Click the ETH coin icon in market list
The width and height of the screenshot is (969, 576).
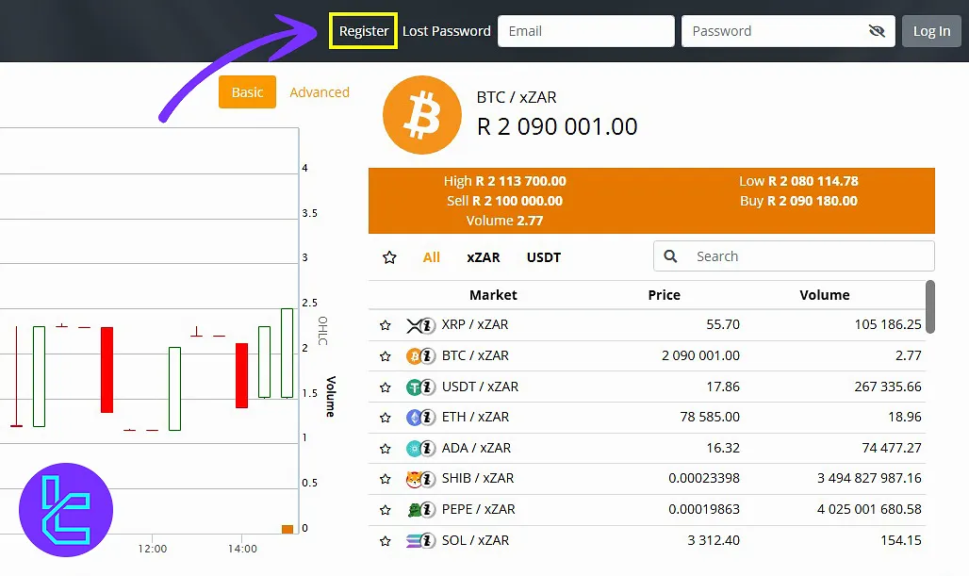click(x=415, y=418)
